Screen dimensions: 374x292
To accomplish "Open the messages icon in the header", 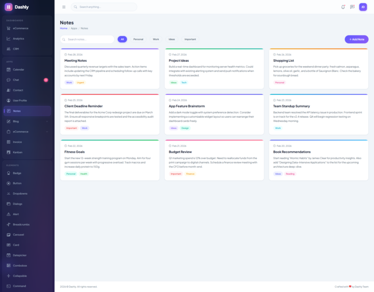I will (x=352, y=7).
